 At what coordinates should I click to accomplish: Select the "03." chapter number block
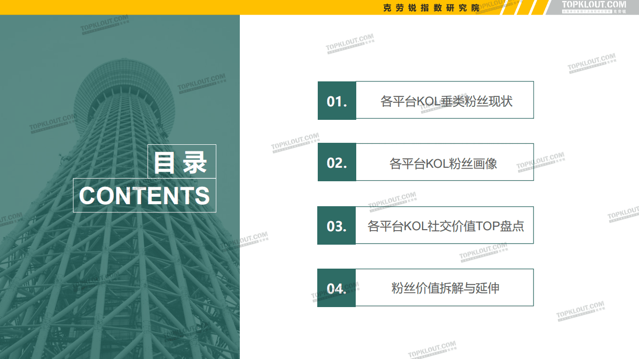(336, 225)
